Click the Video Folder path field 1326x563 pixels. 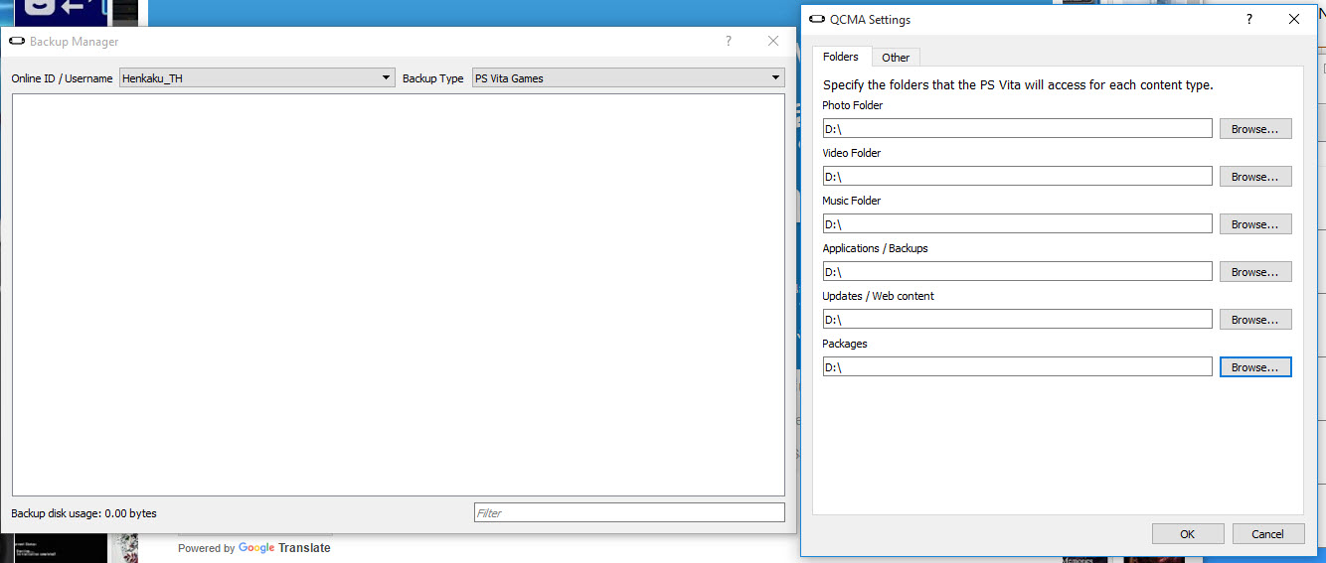click(1017, 177)
